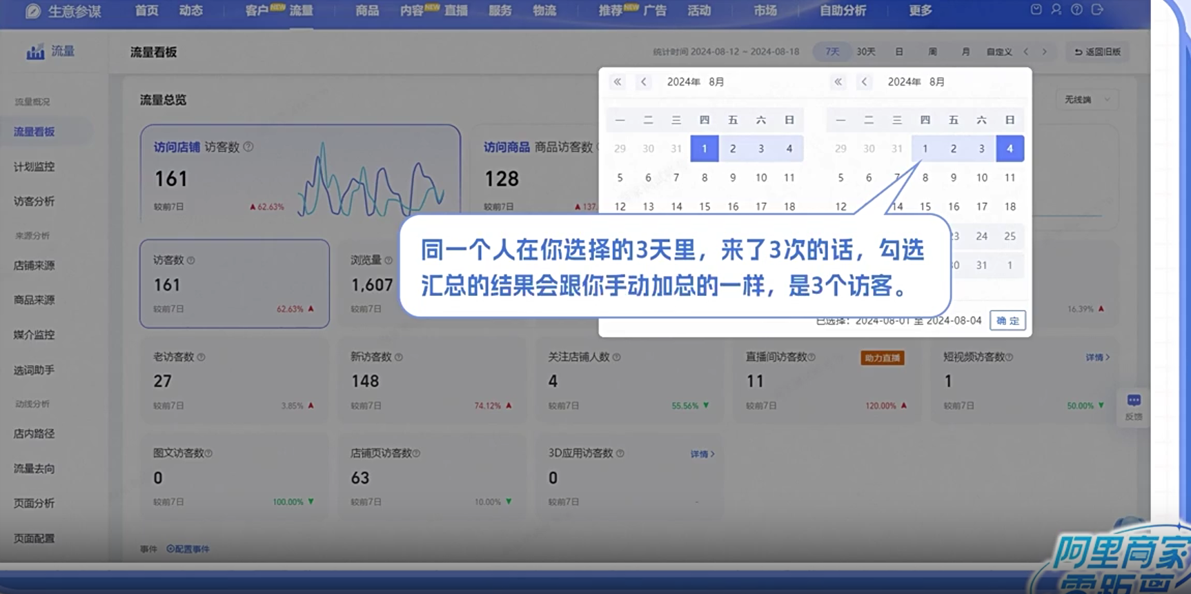Expand 详情 on 短视频访客数 card
This screenshot has height=594, width=1191.
[x=1097, y=357]
